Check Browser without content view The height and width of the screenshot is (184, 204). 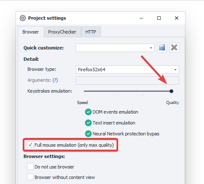pyautogui.click(x=30, y=177)
